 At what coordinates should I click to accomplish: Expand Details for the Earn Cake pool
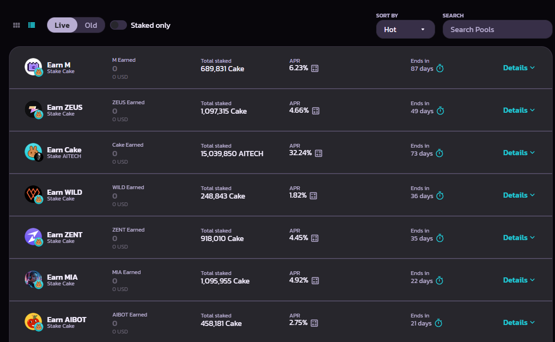coord(519,152)
